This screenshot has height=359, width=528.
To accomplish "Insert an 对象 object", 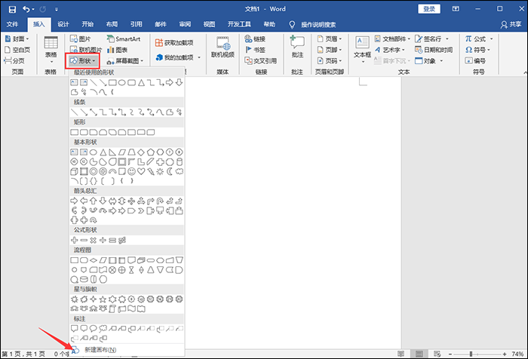I will 428,61.
